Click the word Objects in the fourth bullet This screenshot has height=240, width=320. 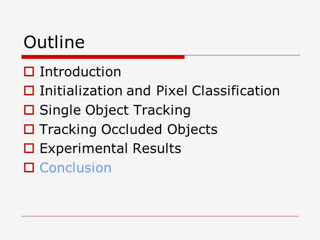click(x=192, y=130)
